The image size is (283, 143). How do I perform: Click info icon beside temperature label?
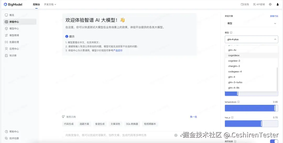(238, 102)
